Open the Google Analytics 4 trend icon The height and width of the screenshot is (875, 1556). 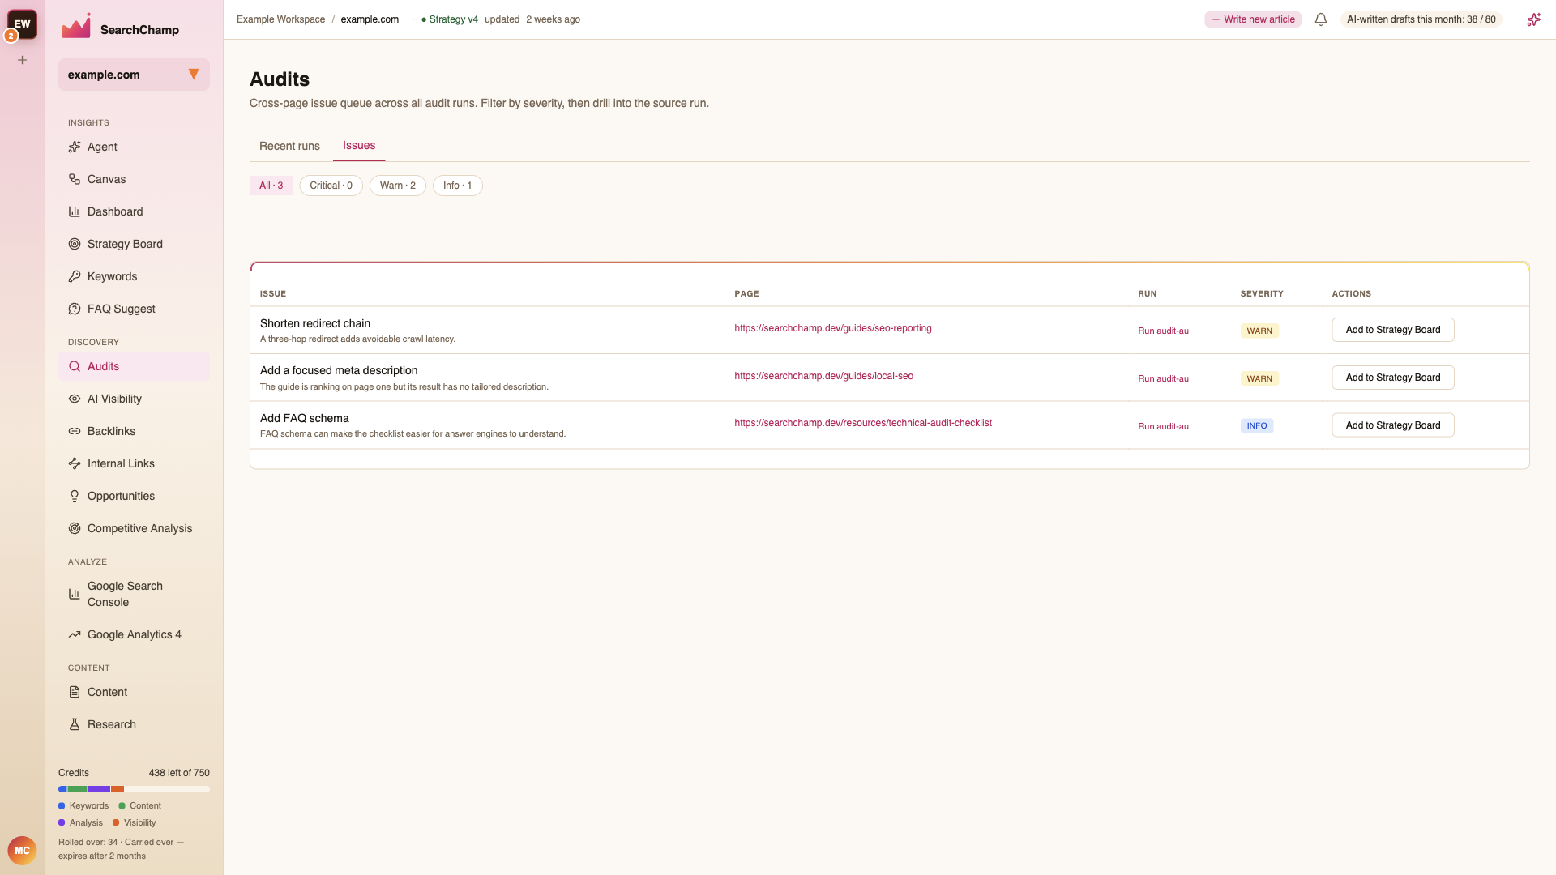tap(75, 634)
